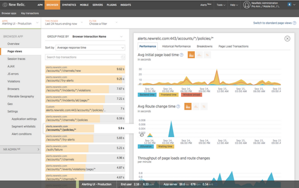Open JS errors in the sidebar
The height and width of the screenshot is (188, 299).
[x=13, y=74]
